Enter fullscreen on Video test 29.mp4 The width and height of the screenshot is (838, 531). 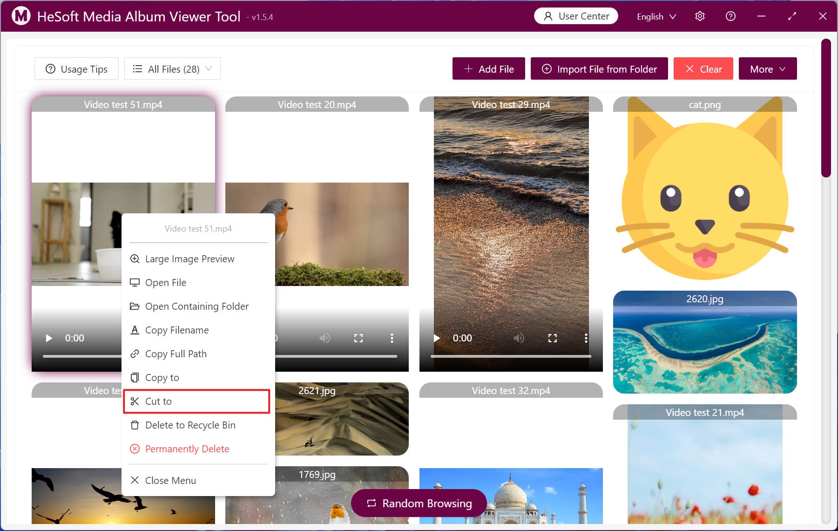pos(553,338)
